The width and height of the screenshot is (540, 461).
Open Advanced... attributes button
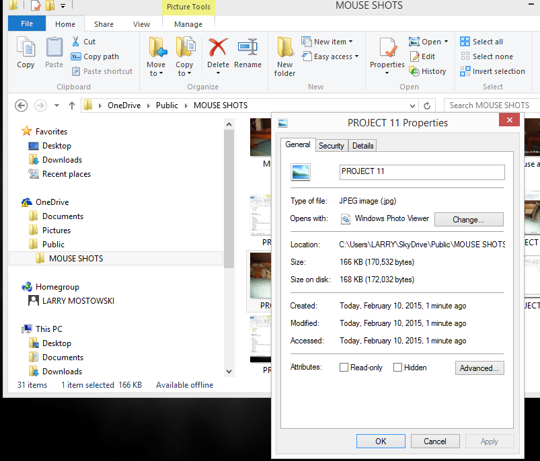[x=479, y=368]
